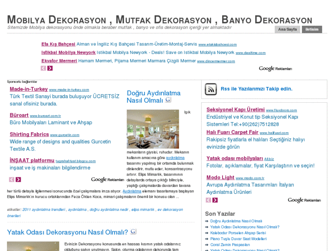The image size is (335, 251).
Task: Click Google Reklamları label in top banner
Action: pyautogui.click(x=276, y=69)
